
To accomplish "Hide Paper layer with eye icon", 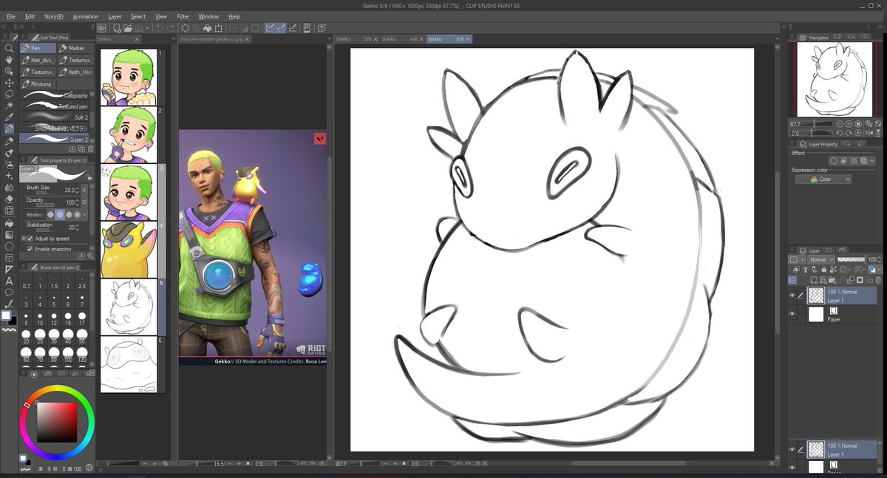I will (x=792, y=314).
